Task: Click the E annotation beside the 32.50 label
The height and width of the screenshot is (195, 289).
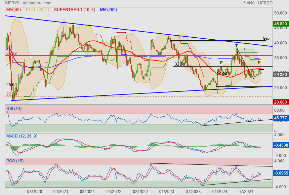Action: pos(221,63)
